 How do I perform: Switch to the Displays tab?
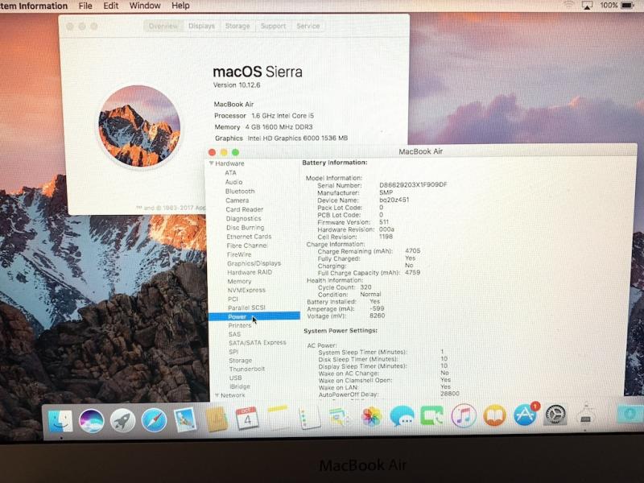(201, 26)
